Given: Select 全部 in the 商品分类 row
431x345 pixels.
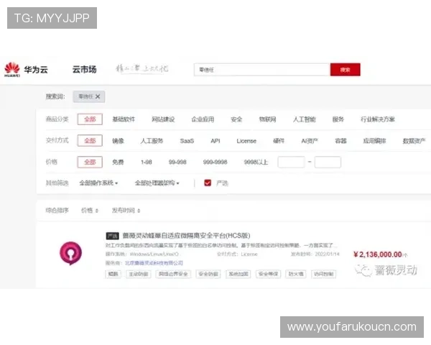Looking at the screenshot, I should pyautogui.click(x=90, y=119).
